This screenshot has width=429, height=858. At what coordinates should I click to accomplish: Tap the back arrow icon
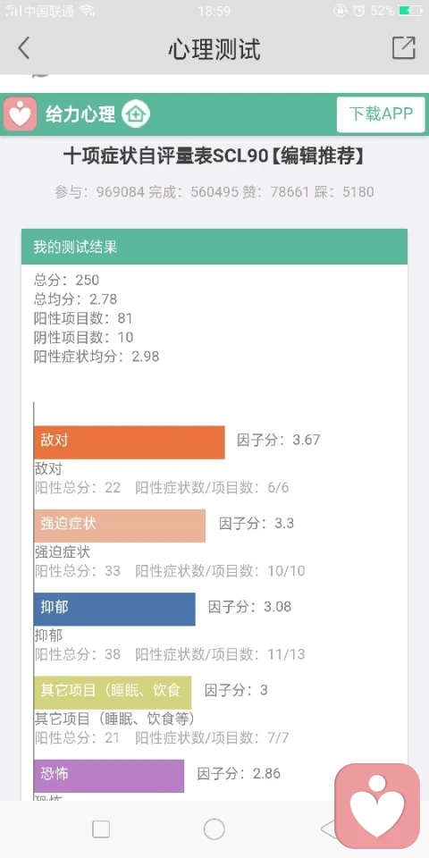tap(23, 48)
